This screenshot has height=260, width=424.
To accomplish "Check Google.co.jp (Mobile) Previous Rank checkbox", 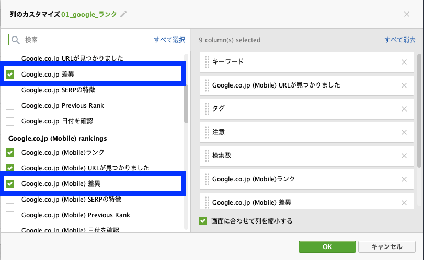I will (10, 215).
